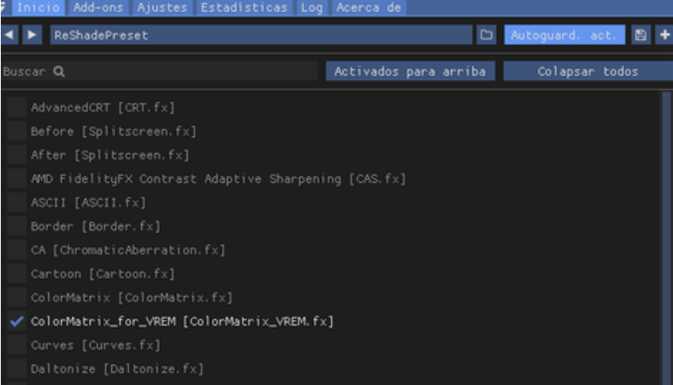Select ASCII [ASCII.fx] label

pyautogui.click(x=88, y=202)
